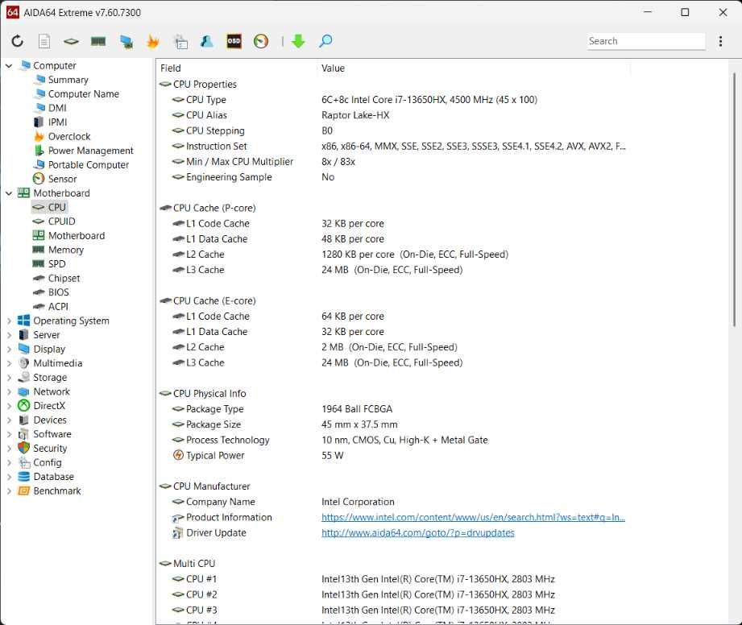Click the magnifier search icon

[325, 41]
